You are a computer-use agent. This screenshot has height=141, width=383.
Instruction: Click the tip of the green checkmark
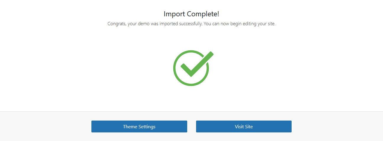pyautogui.click(x=211, y=54)
